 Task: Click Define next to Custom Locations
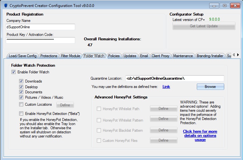coord(65,105)
